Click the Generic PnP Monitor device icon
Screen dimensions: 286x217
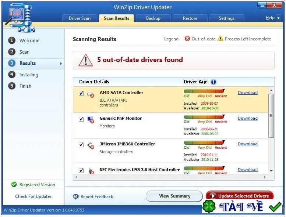tap(91, 120)
